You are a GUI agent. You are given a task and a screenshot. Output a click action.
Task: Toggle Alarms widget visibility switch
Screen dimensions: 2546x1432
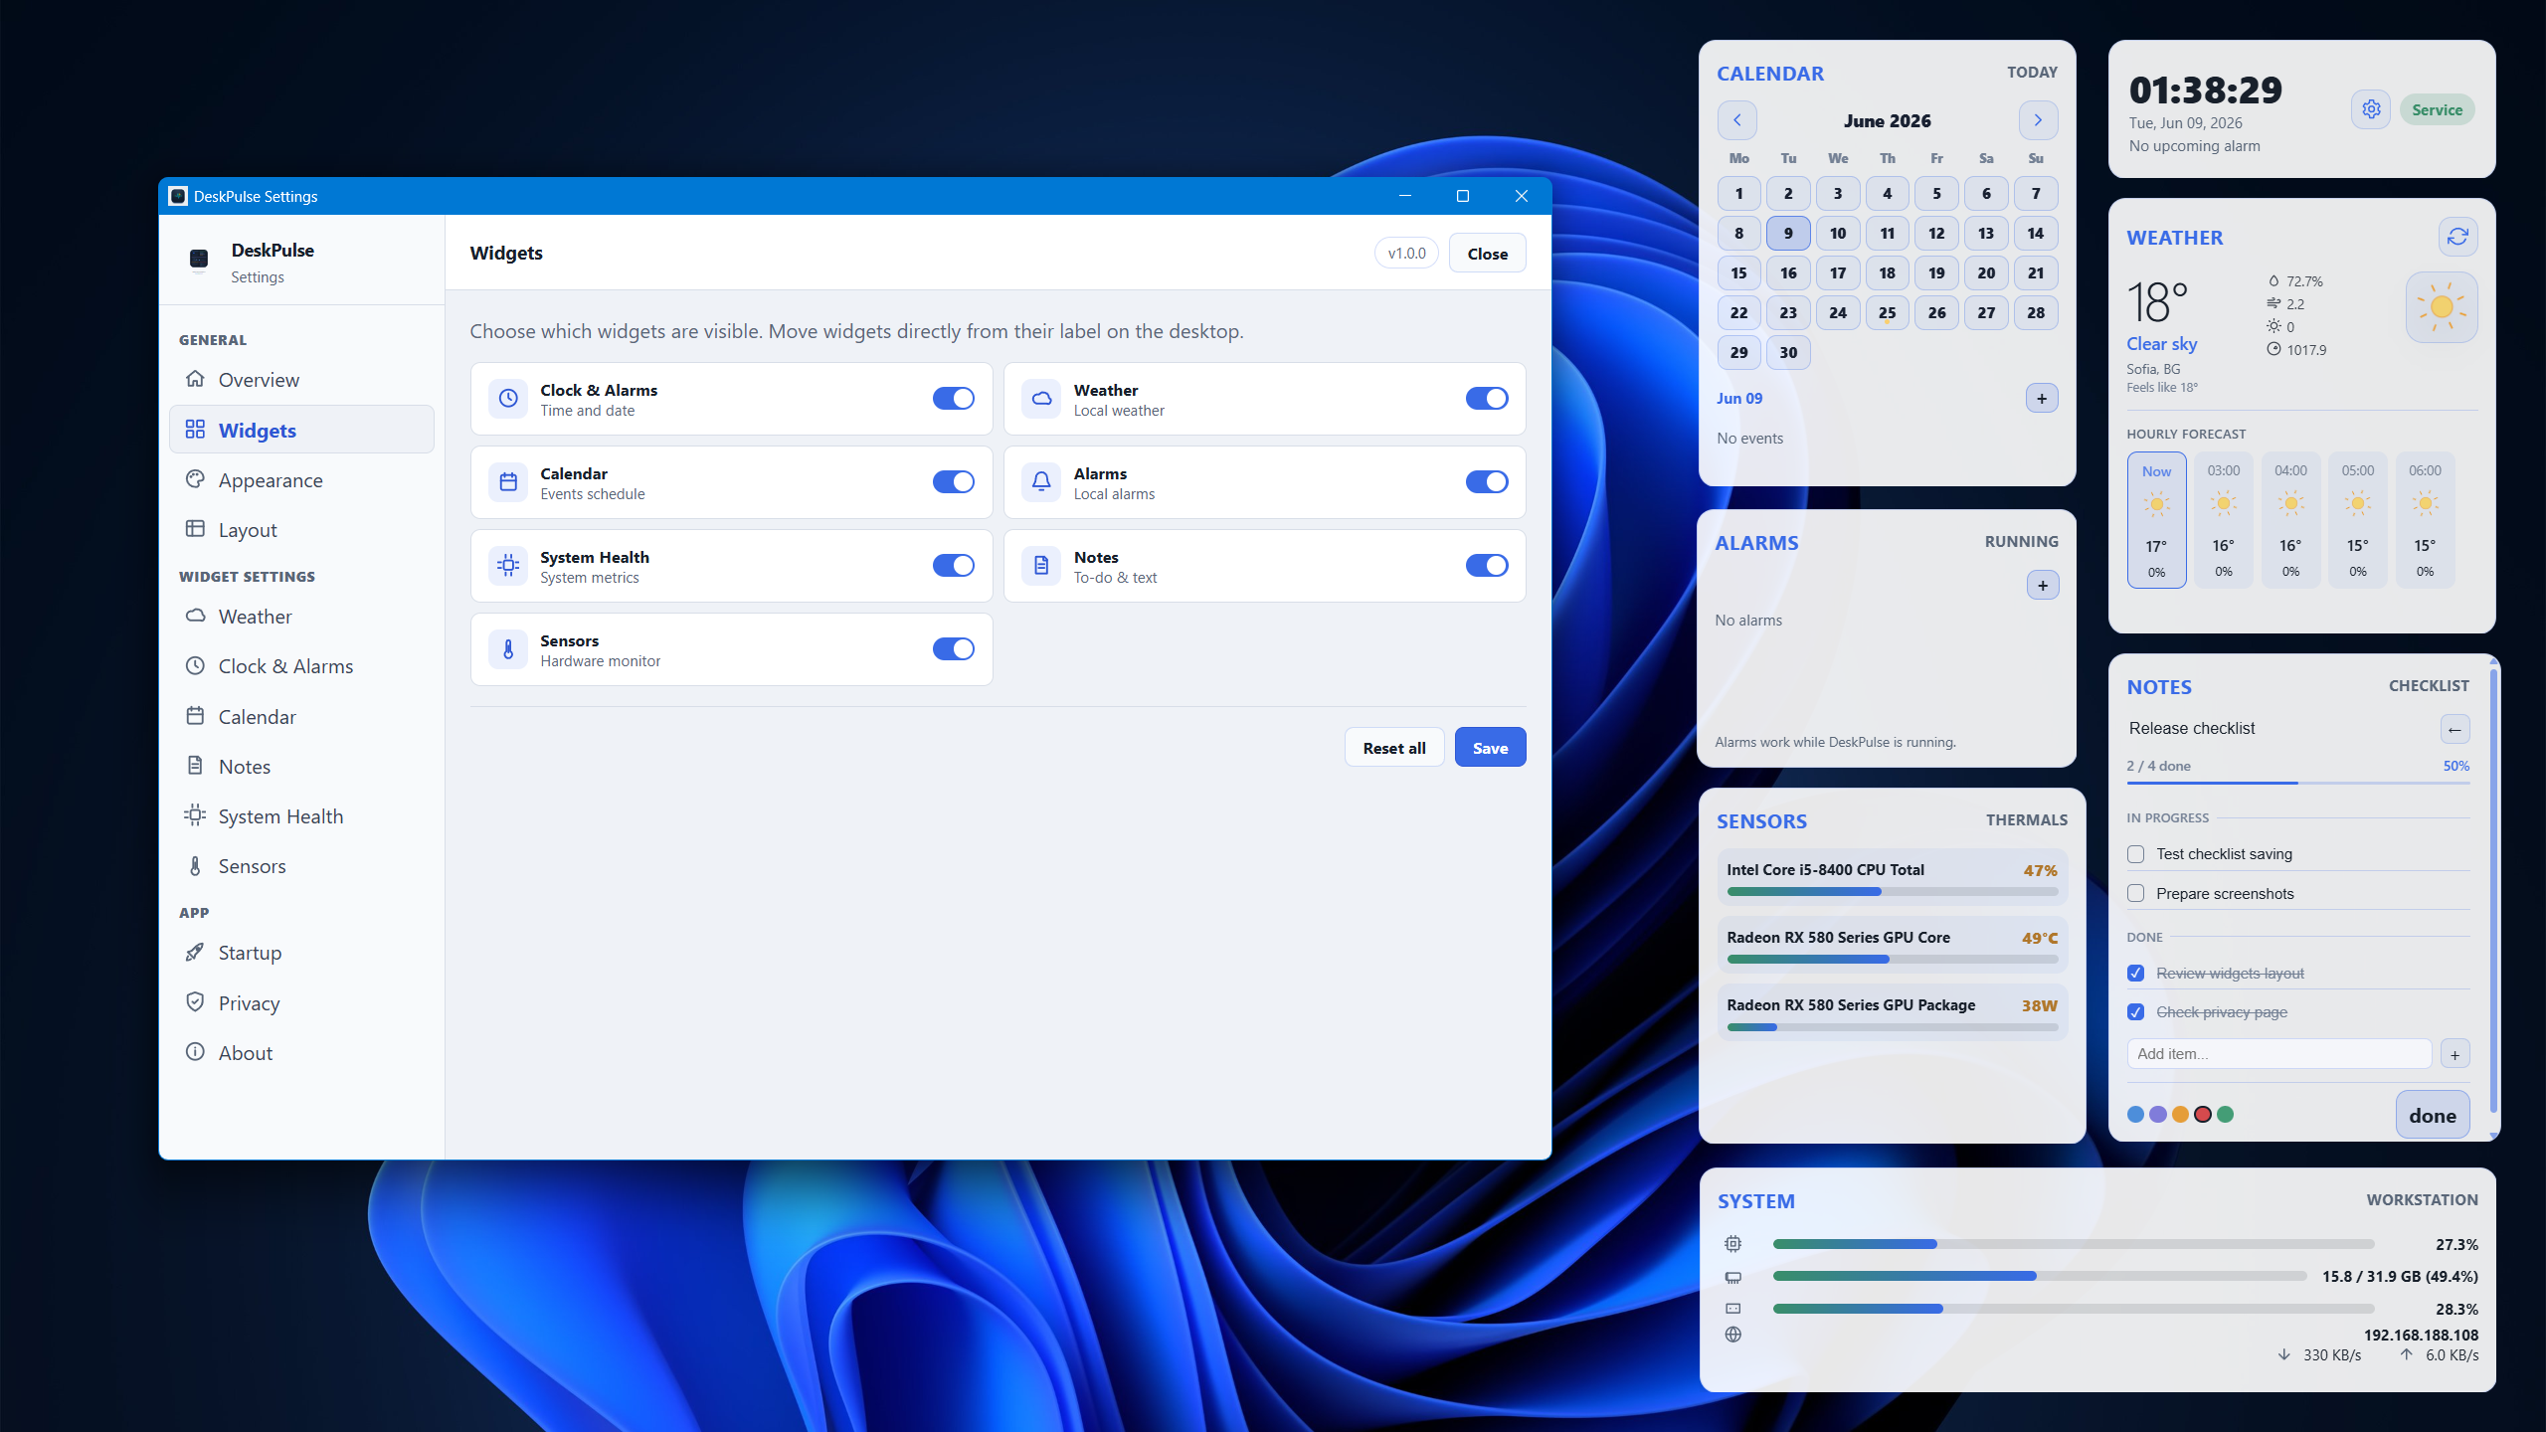tap(1487, 482)
